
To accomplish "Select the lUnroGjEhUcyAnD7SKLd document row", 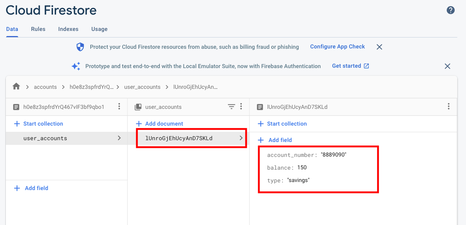I will tap(188, 138).
